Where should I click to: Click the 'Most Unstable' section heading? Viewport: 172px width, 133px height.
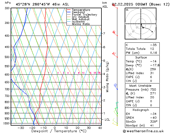(x=140, y=86)
